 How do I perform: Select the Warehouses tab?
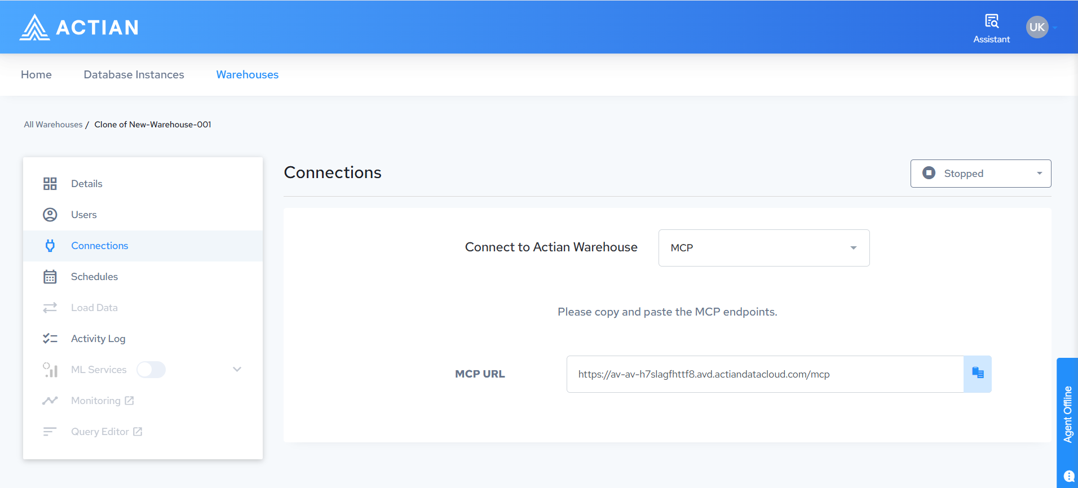247,74
